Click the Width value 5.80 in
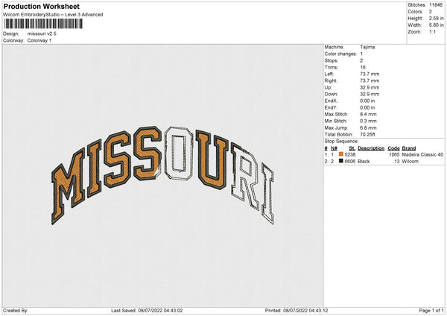Image resolution: width=447 pixels, height=316 pixels. pos(436,25)
